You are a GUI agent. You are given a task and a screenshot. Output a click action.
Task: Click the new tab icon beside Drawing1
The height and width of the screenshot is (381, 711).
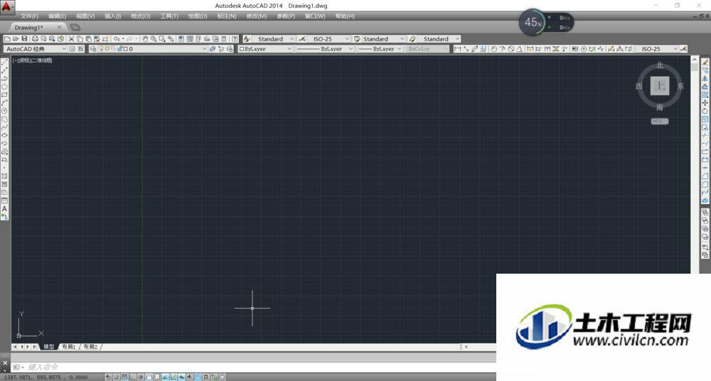[75, 28]
